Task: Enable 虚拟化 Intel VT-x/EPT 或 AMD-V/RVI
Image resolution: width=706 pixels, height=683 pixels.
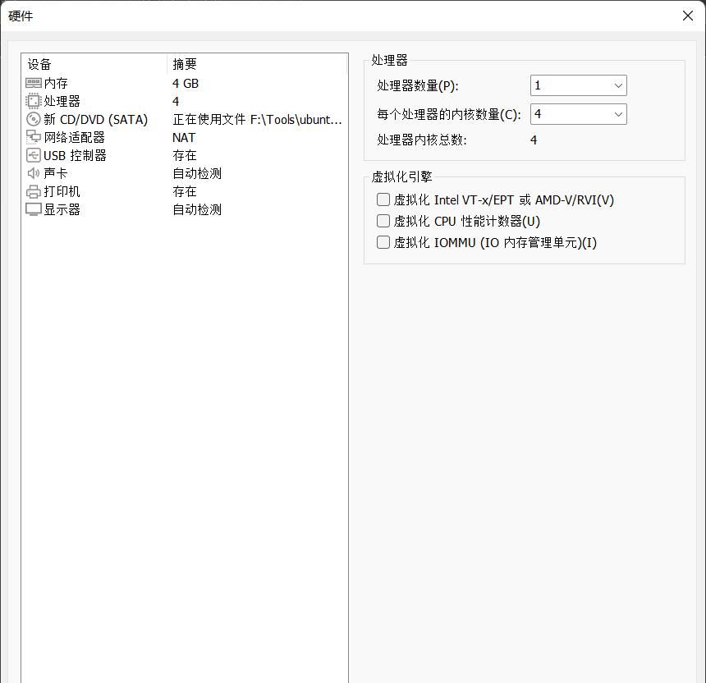Action: [x=383, y=199]
